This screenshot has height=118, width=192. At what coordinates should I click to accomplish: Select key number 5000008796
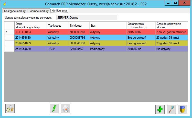pyautogui.click(x=79, y=38)
